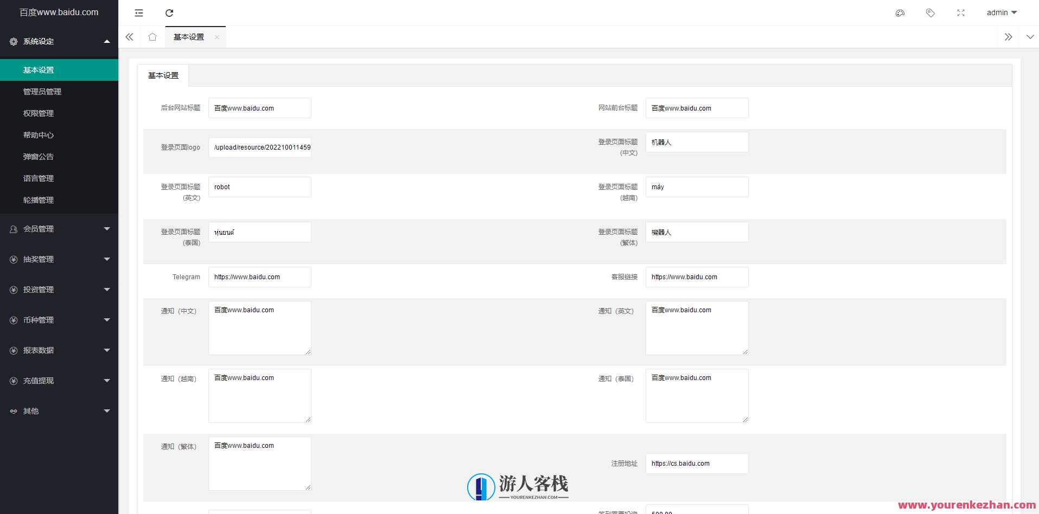1039x514 pixels.
Task: Refresh the page using the reload icon
Action: point(169,12)
